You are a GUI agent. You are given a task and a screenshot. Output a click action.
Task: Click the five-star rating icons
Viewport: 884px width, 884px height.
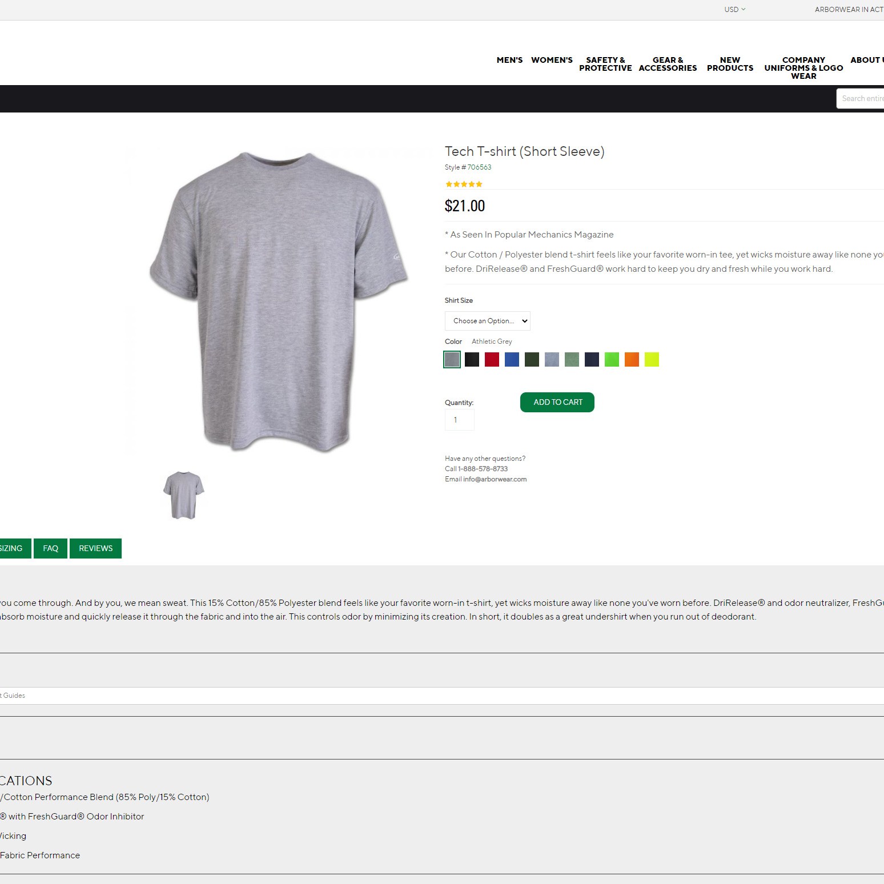tap(464, 184)
